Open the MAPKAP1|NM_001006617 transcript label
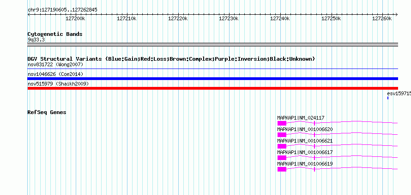The width and height of the screenshot is (411, 195). pyautogui.click(x=305, y=152)
